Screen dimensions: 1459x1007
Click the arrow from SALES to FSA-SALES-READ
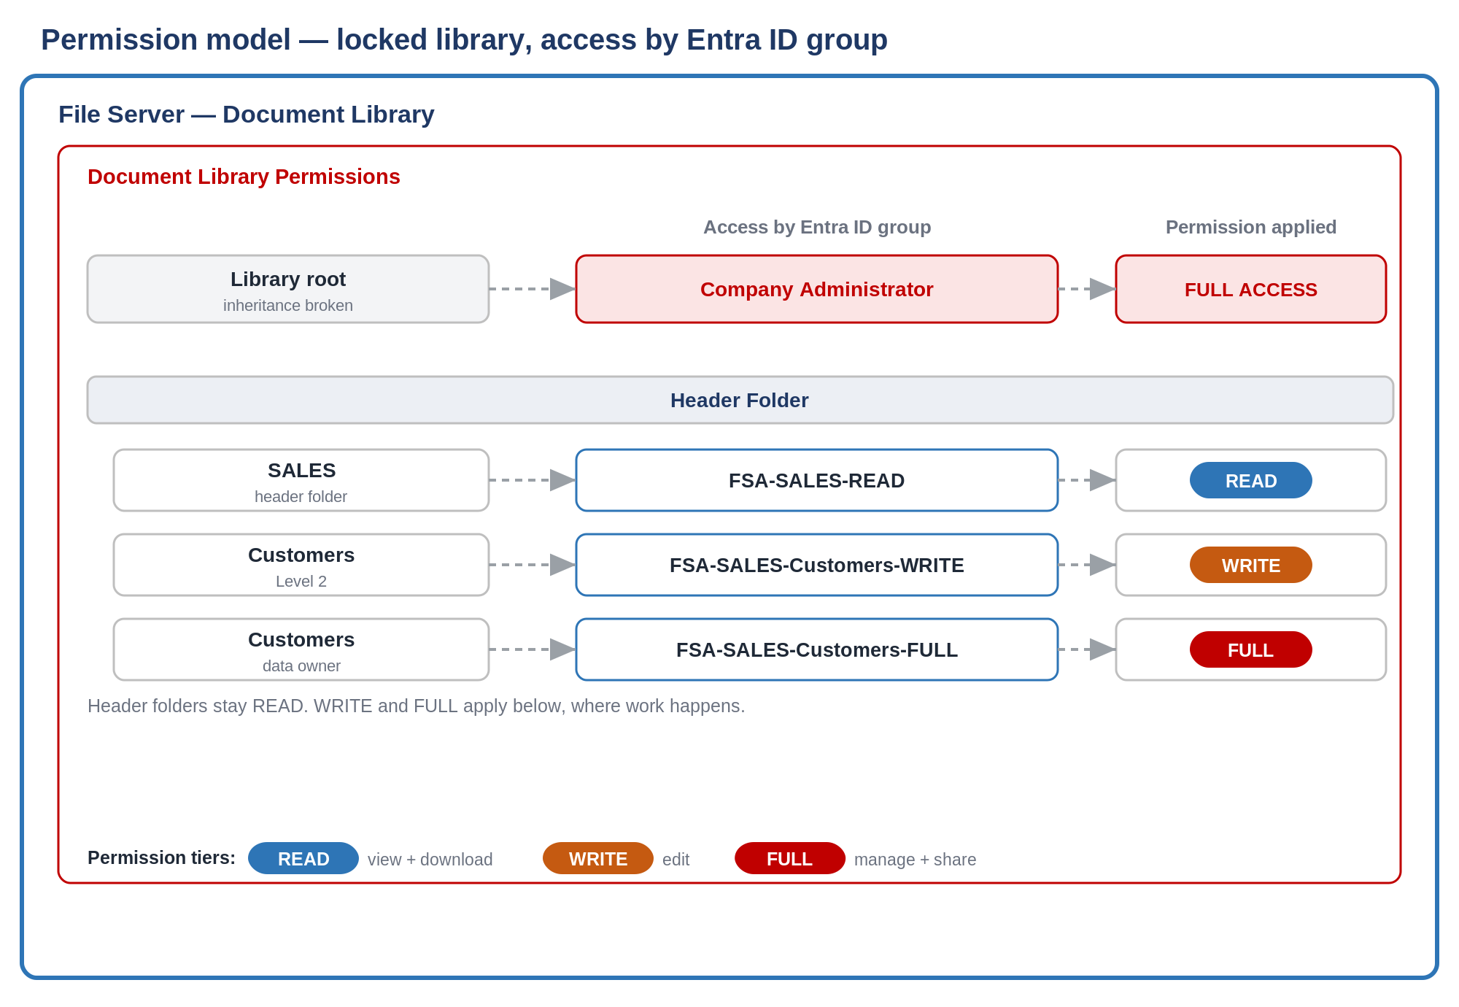533,480
